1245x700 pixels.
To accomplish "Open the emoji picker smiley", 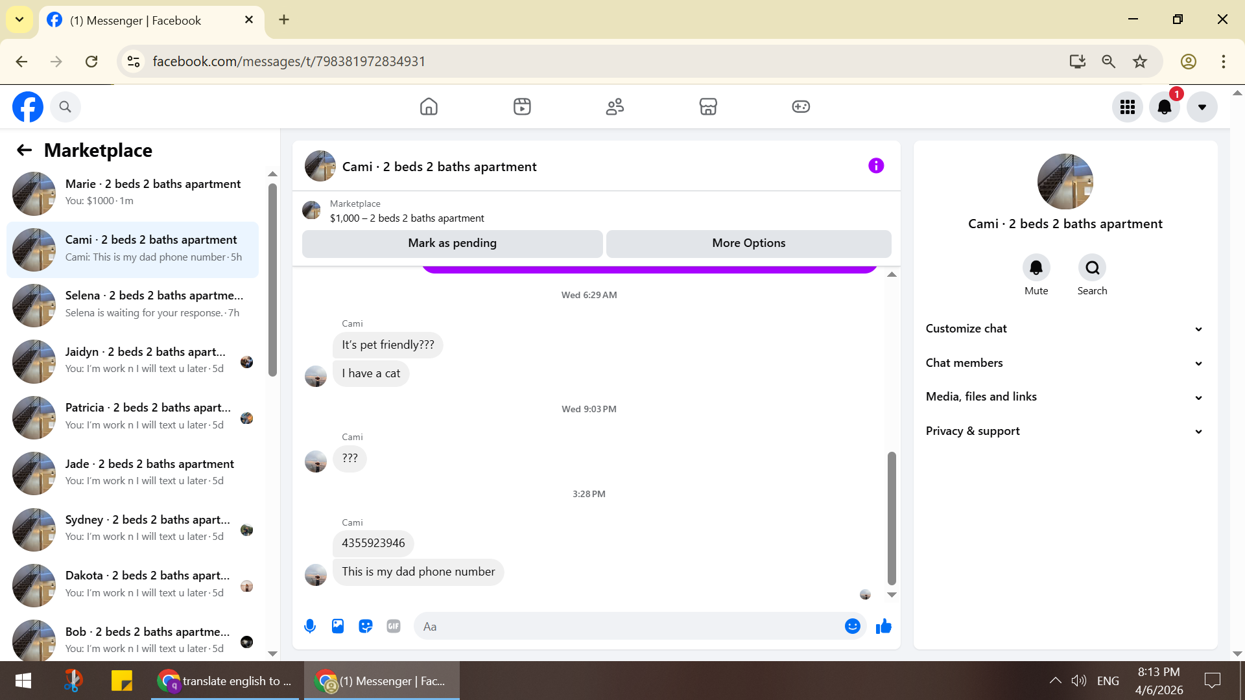I will (x=853, y=626).
